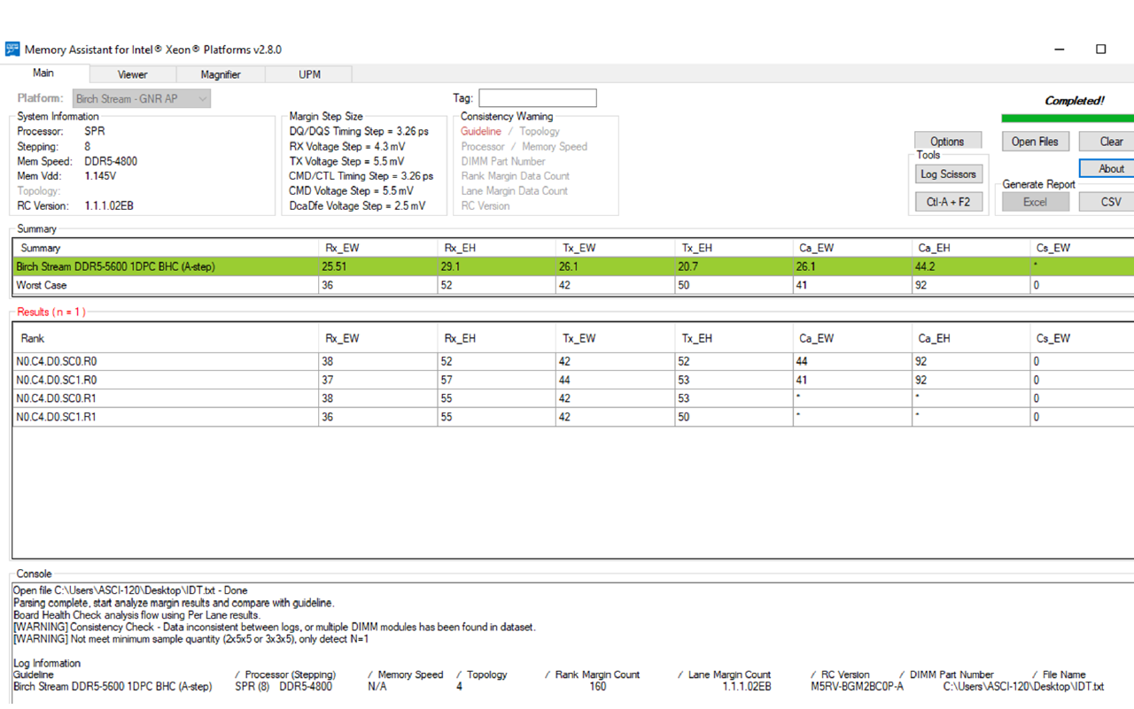Click the Ctl-A + F2 tool button

point(948,202)
